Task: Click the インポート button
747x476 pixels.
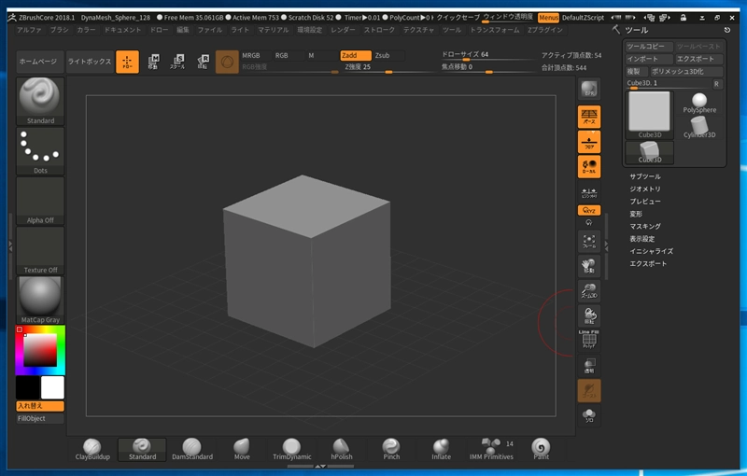Action: pyautogui.click(x=649, y=59)
